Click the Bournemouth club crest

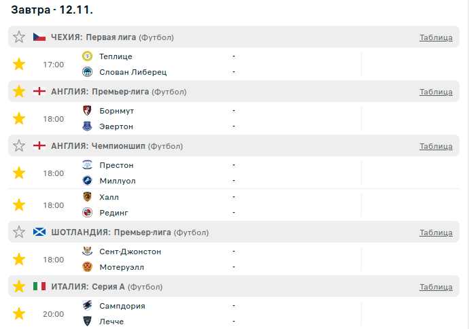click(x=87, y=110)
